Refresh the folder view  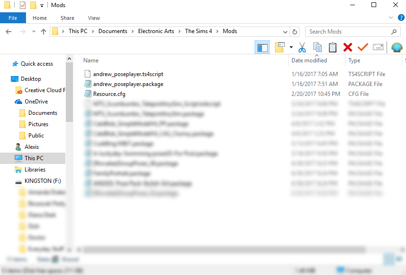(x=294, y=32)
